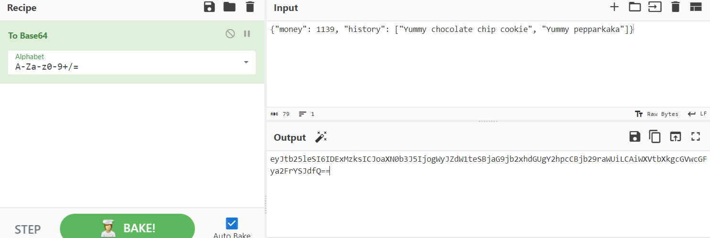Disable the To Base64 operation
This screenshot has width=710, height=238.
point(230,34)
